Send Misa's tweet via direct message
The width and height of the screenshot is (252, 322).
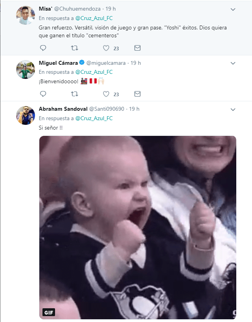click(x=137, y=48)
